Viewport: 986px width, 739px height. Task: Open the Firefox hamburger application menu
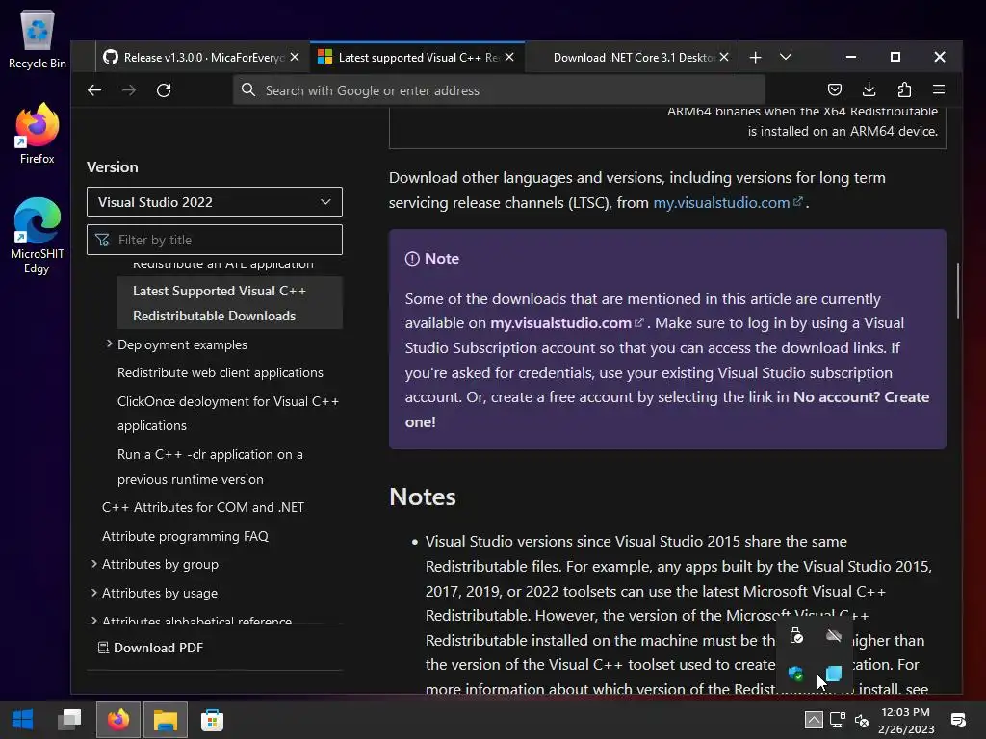[x=939, y=89]
